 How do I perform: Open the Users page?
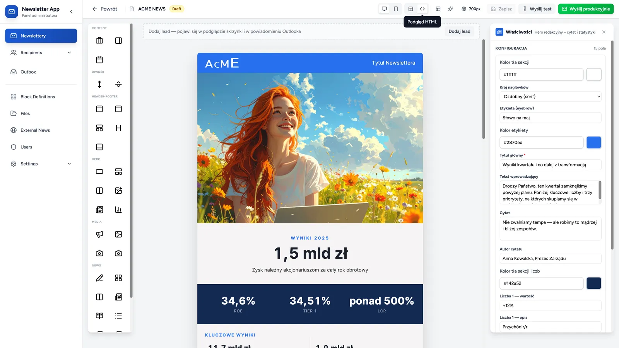coord(41,147)
